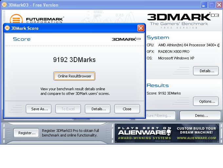This screenshot has height=168, width=223.
Task: Click the Futuremark Corporation logo
Action: point(36,19)
